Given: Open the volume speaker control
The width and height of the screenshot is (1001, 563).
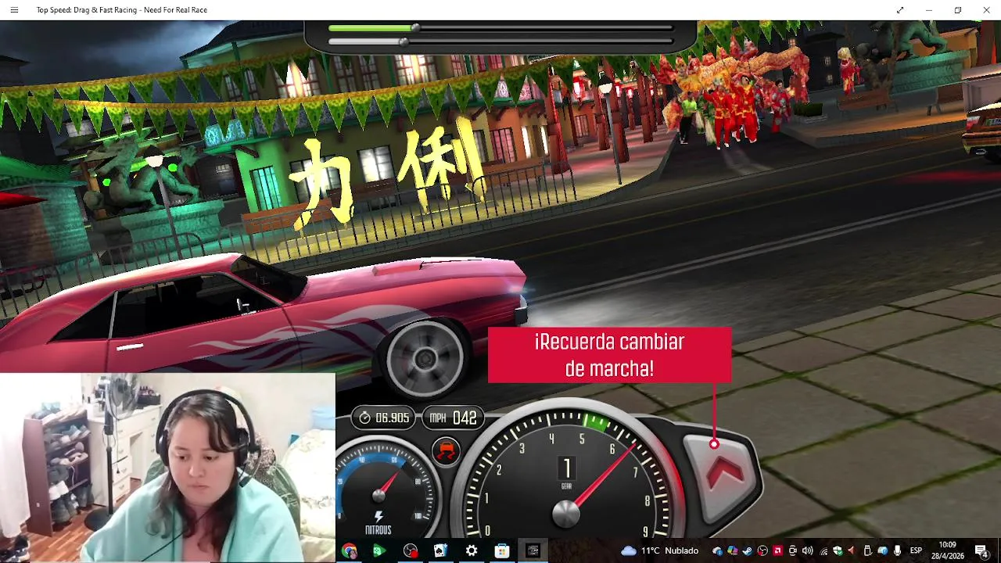Looking at the screenshot, I should [x=807, y=551].
